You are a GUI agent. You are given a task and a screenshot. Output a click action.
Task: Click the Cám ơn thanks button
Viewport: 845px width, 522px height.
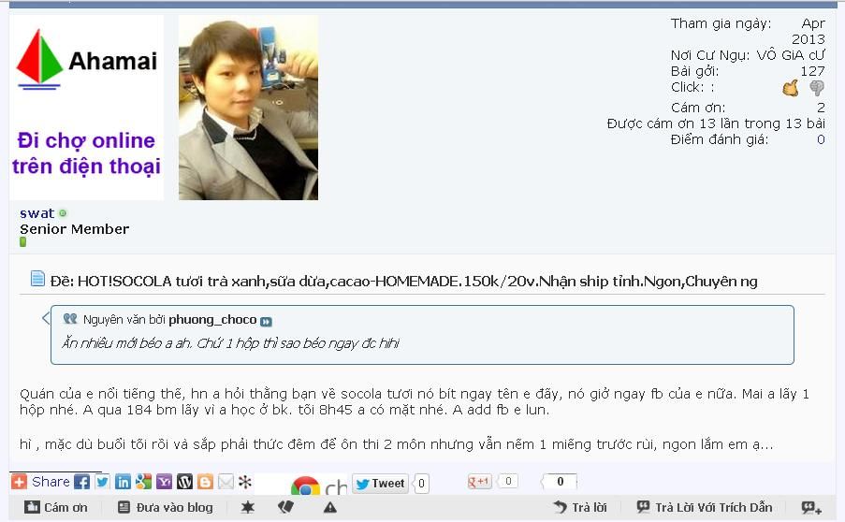pyautogui.click(x=56, y=507)
